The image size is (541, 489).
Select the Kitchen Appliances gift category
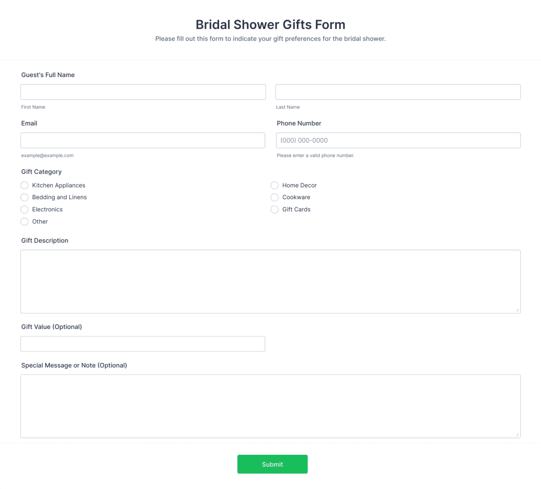(x=24, y=185)
